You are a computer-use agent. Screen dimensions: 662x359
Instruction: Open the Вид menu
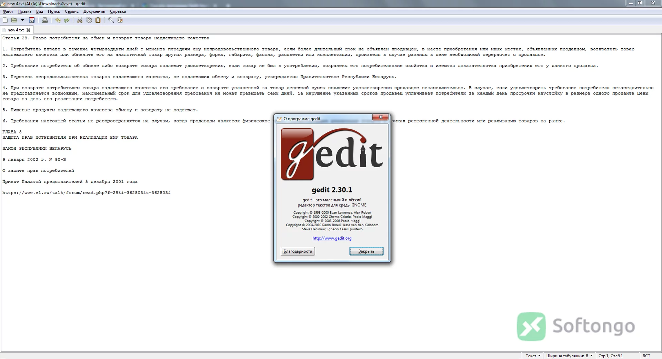click(40, 11)
